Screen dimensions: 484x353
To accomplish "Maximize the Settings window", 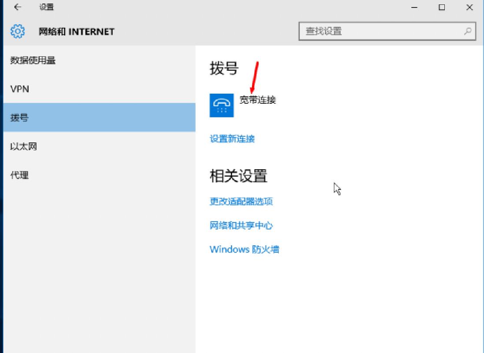I will point(441,7).
